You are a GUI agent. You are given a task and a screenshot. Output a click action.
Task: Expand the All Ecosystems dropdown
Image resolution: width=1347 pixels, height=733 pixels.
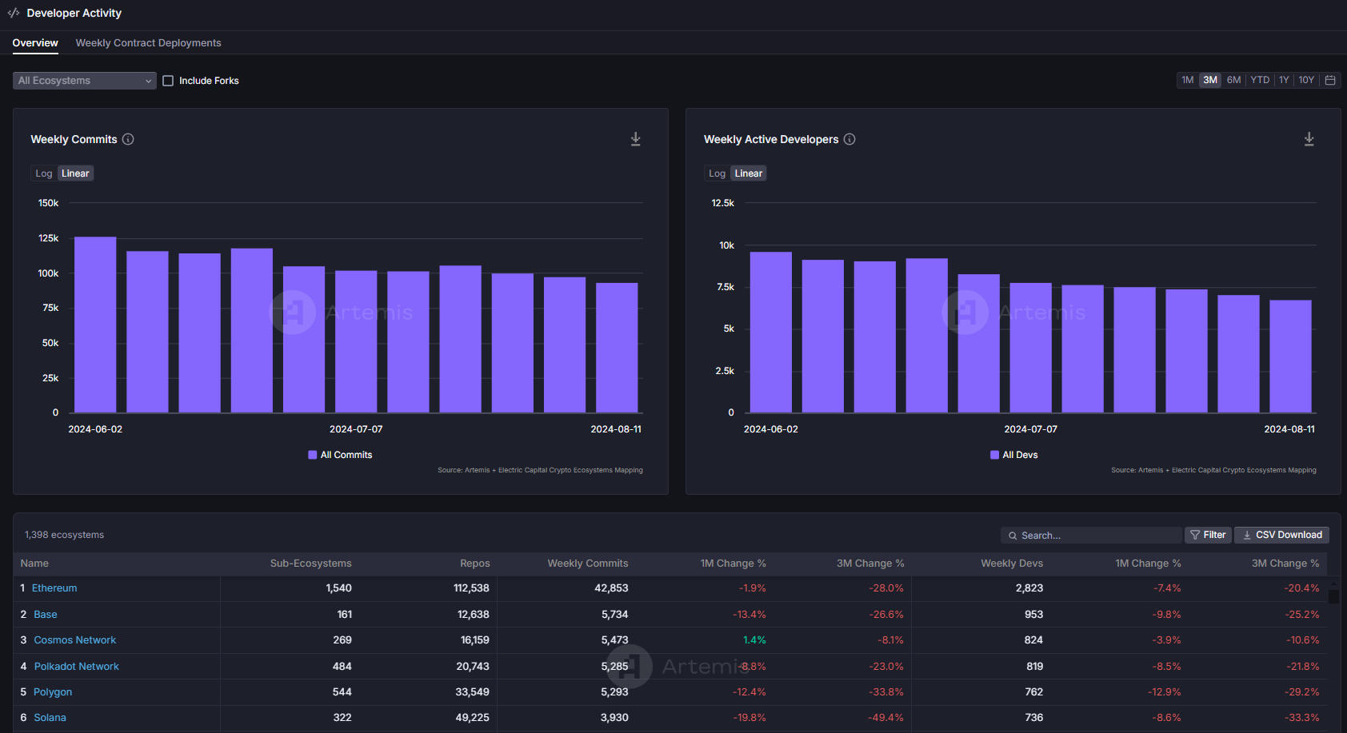pos(85,81)
